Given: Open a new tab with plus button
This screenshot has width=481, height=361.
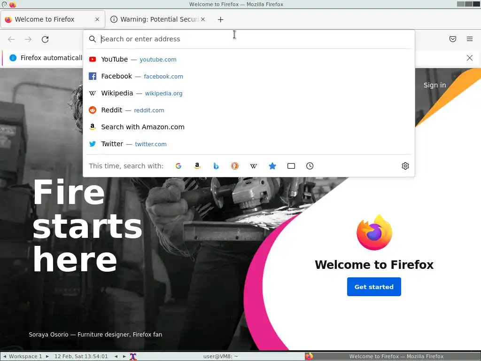Looking at the screenshot, I should coord(221,19).
